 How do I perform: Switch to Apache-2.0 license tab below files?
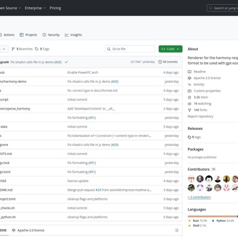(x=28, y=230)
